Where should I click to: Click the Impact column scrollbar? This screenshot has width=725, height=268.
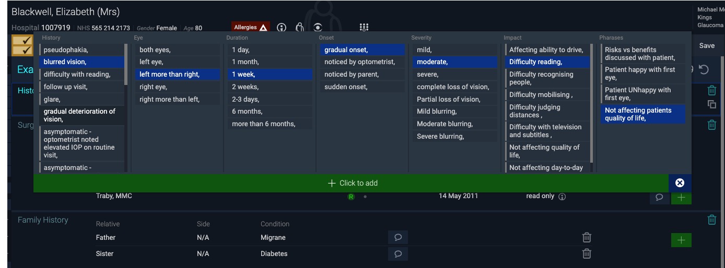pyautogui.click(x=591, y=104)
